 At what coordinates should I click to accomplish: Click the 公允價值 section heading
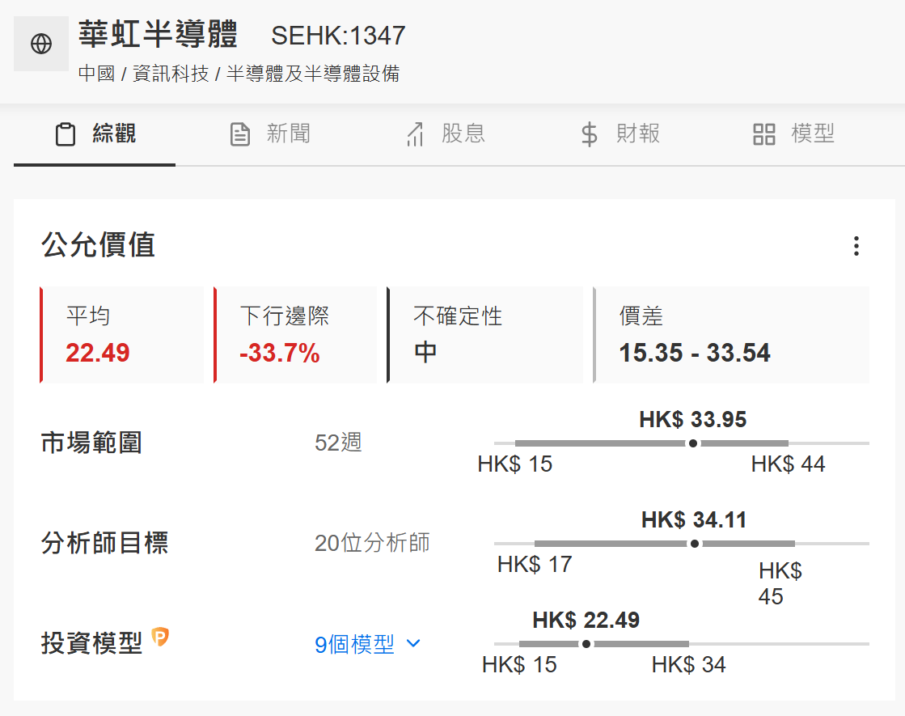98,245
